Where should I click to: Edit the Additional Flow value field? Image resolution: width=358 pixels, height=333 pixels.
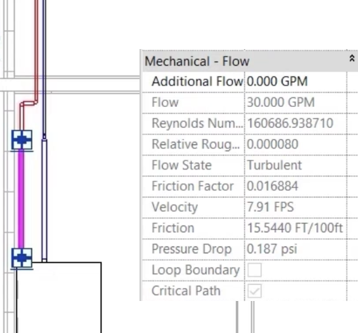click(295, 82)
